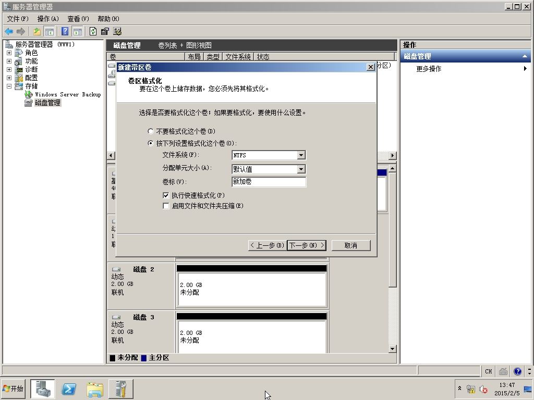Expand 更多操作 submenu arrow
The image size is (534, 400).
point(526,69)
